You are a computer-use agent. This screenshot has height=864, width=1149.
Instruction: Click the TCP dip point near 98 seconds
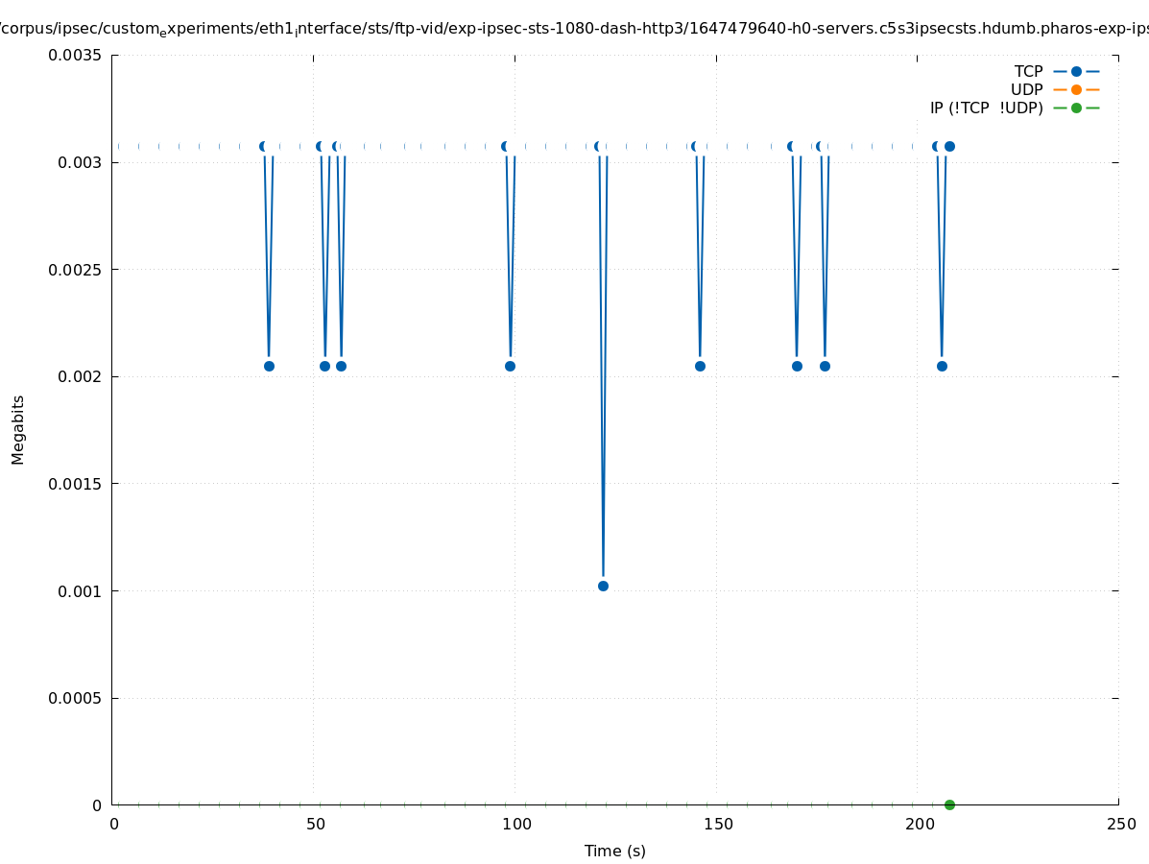click(x=510, y=366)
